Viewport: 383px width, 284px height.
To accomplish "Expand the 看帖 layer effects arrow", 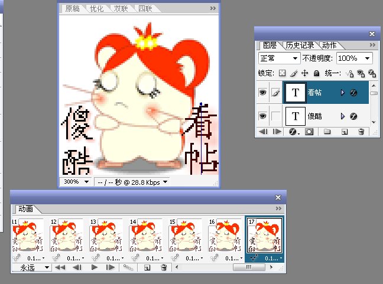I will (342, 93).
